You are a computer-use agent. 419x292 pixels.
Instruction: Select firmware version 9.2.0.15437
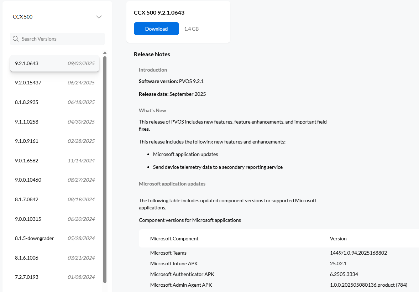(x=53, y=83)
